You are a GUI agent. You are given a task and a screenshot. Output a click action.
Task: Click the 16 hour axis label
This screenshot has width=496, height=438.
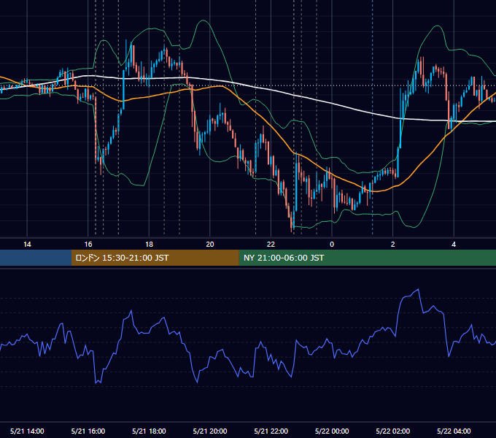(x=88, y=245)
